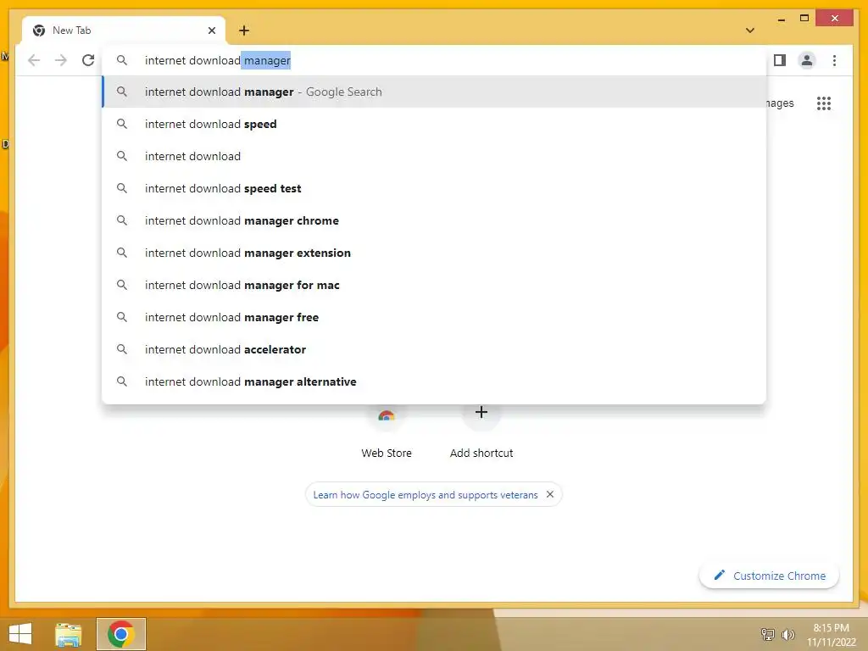The width and height of the screenshot is (868, 651).
Task: Click the Chrome taskbar icon
Action: pyautogui.click(x=121, y=634)
